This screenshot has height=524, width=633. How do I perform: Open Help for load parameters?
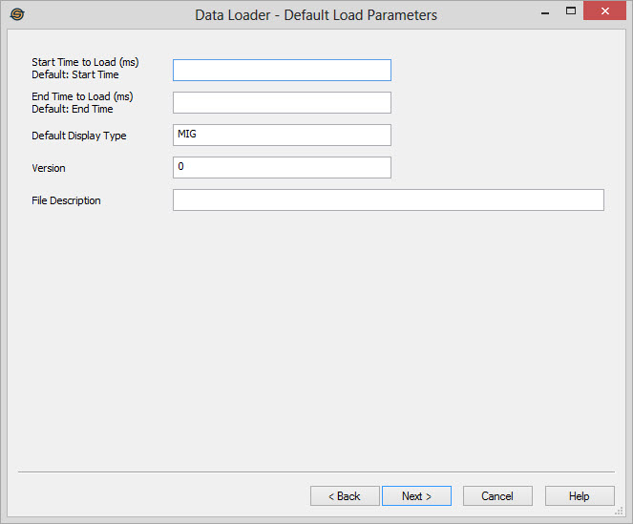pos(580,496)
